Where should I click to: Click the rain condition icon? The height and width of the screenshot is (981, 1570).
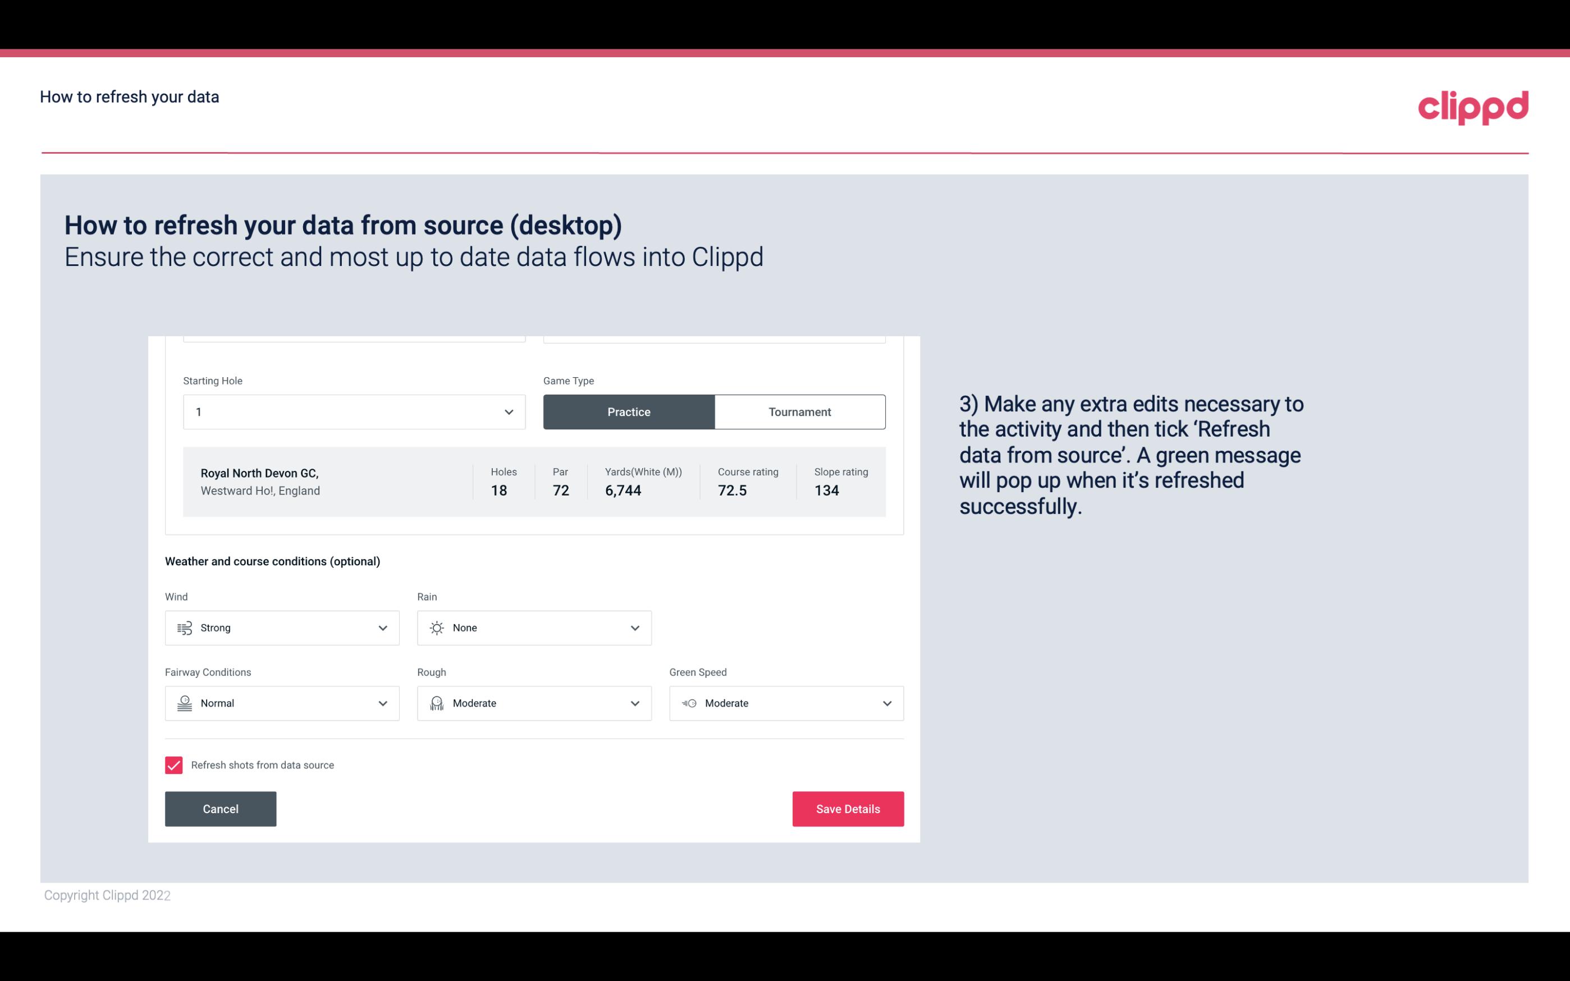coord(437,627)
